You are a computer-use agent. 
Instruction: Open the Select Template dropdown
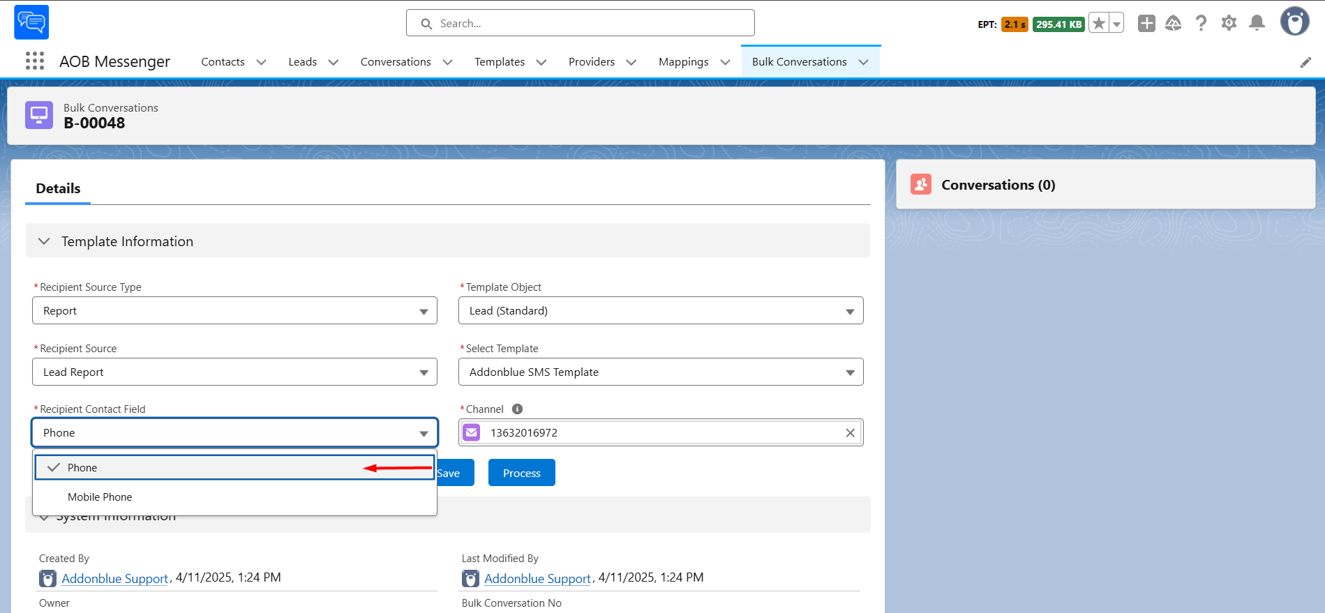(661, 372)
